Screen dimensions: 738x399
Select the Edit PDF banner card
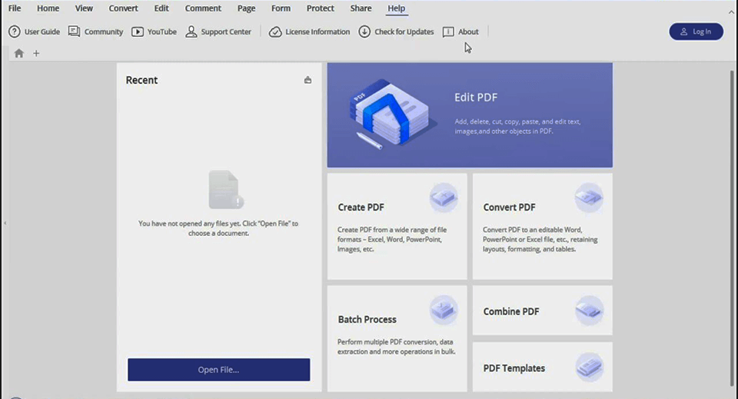(470, 115)
